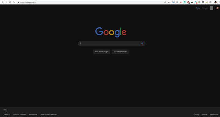Screen dimensions: 220x117
Task: Open the Impostazioni footer menu
Action: tap(214, 115)
